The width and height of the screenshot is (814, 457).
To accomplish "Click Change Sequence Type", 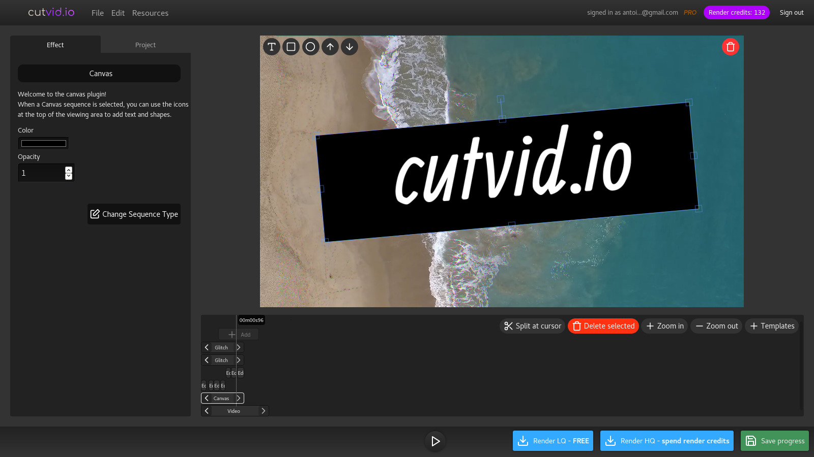I will click(134, 214).
